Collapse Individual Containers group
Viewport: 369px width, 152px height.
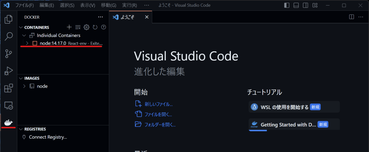(x=24, y=35)
